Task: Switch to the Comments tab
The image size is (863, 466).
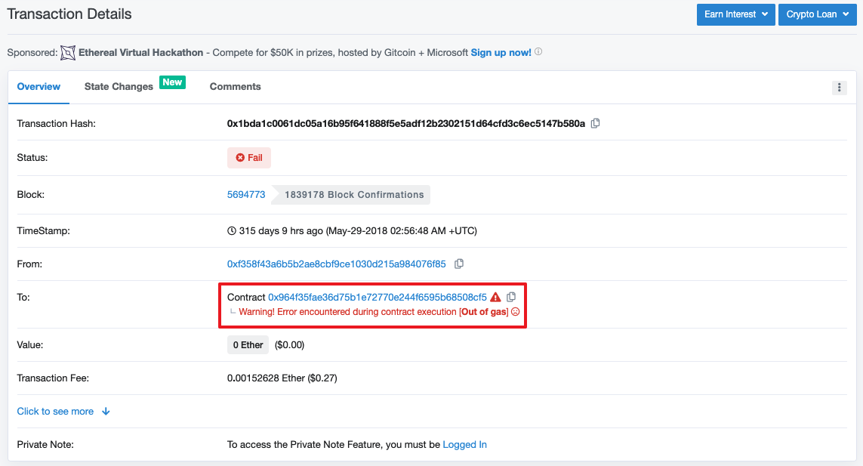Action: [235, 87]
